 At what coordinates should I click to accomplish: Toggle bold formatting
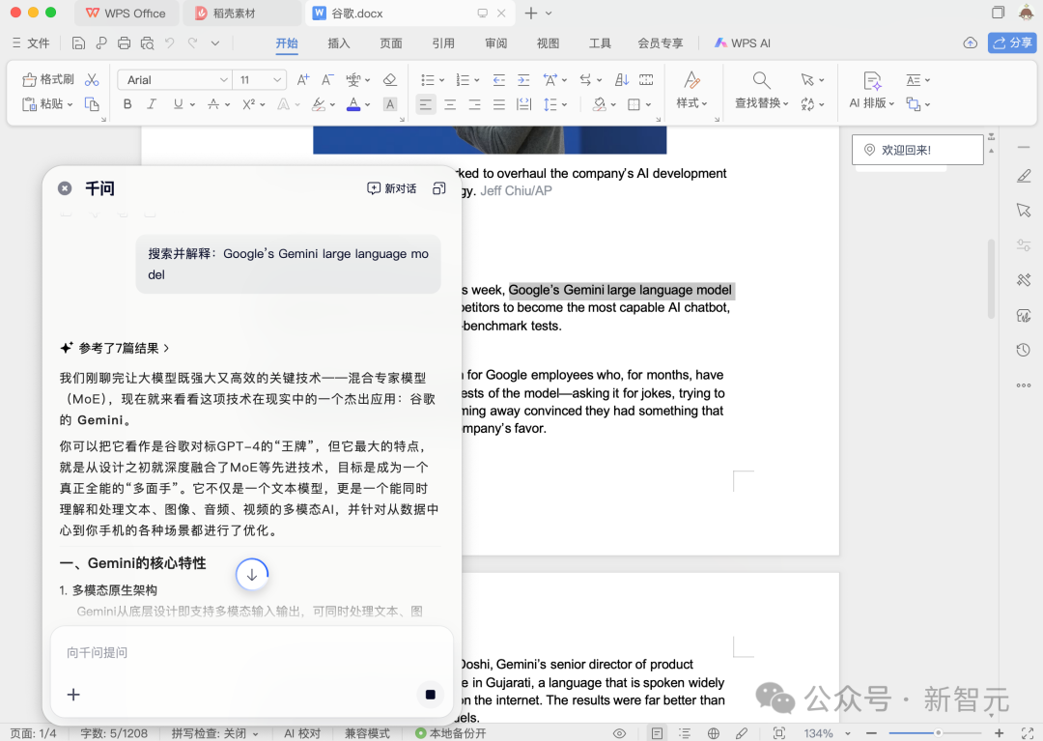[127, 103]
